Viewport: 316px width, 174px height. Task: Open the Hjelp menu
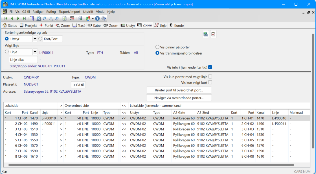coord(111,12)
